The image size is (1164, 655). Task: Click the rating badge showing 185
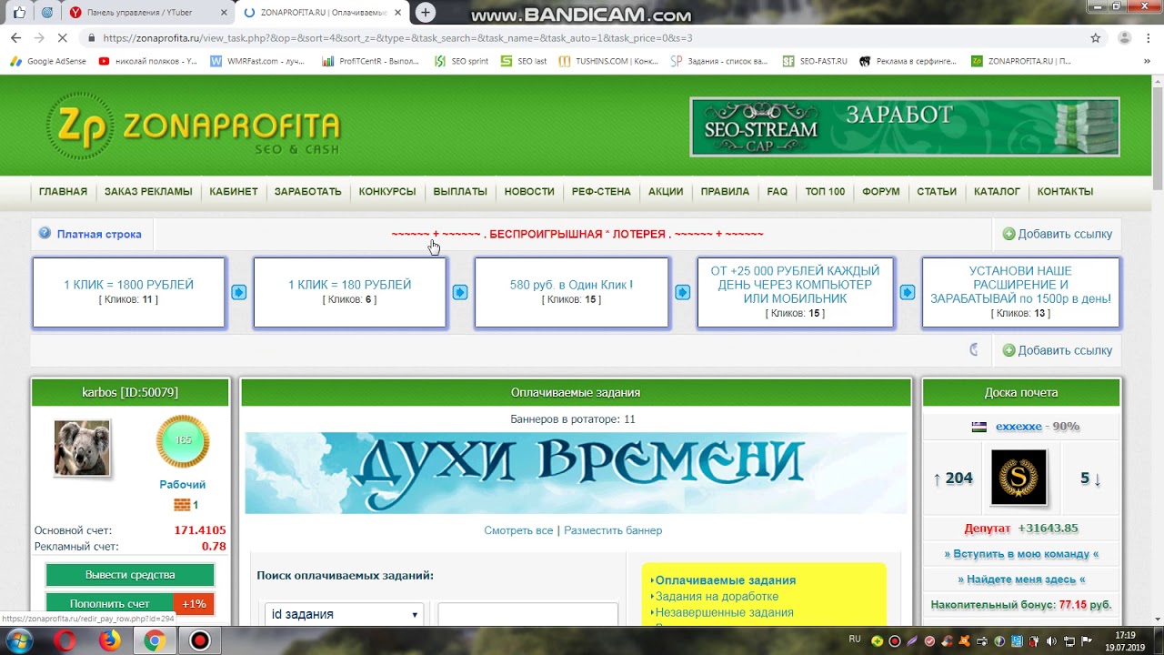183,440
